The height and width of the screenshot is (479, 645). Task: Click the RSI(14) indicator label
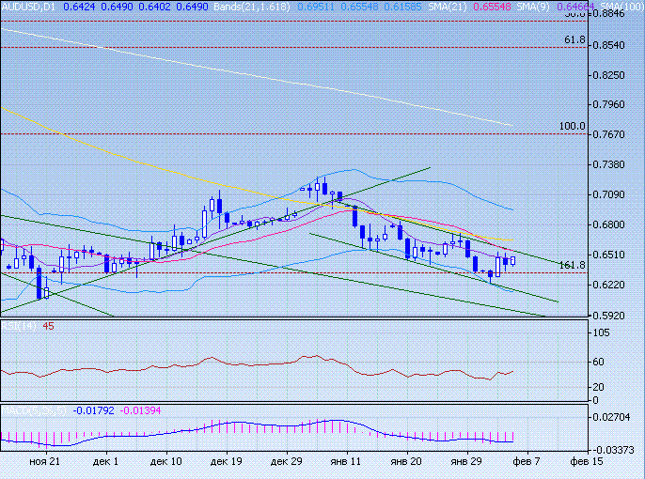point(19,326)
